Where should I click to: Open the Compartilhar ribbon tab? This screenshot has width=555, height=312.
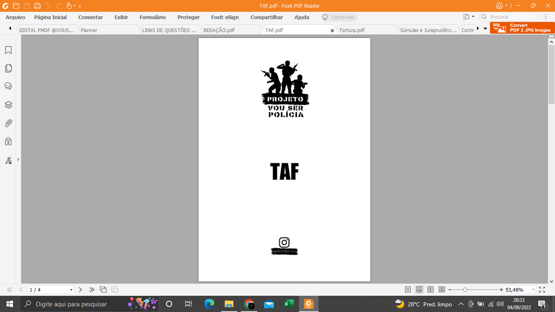coord(267,17)
